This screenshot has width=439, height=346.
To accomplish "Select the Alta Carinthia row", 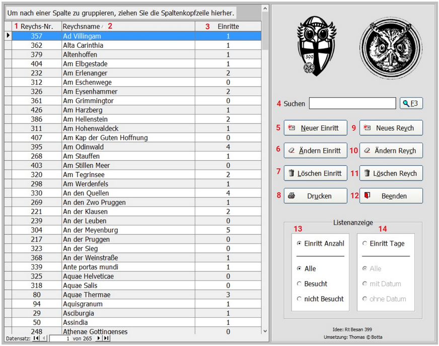I will [x=136, y=45].
